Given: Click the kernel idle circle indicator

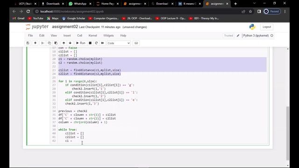Looking at the screenshot, I should [x=272, y=35].
